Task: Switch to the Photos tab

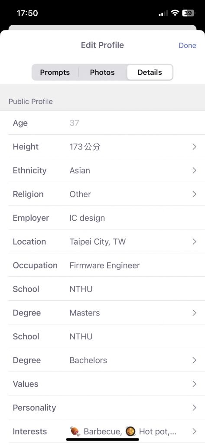Action: [x=102, y=73]
